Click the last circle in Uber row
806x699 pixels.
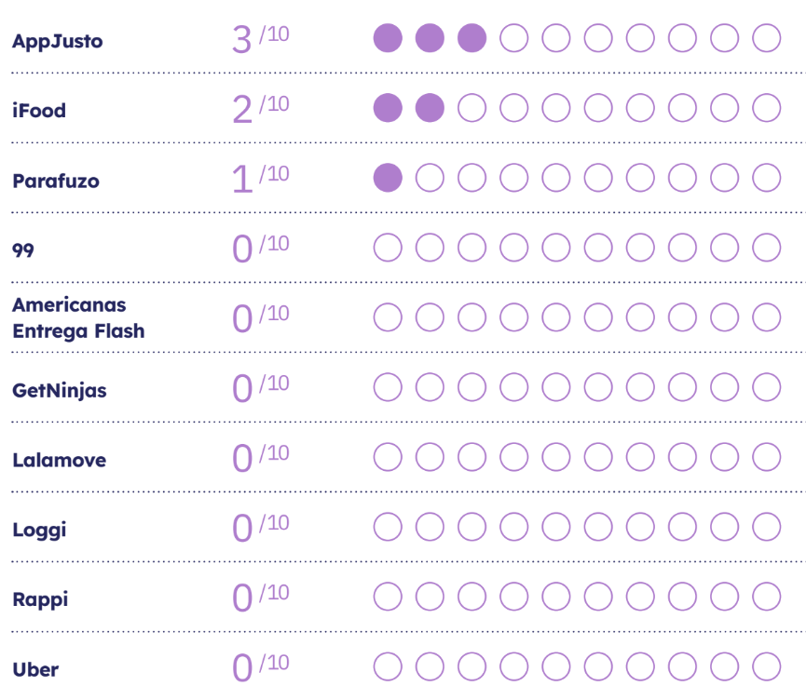point(766,666)
